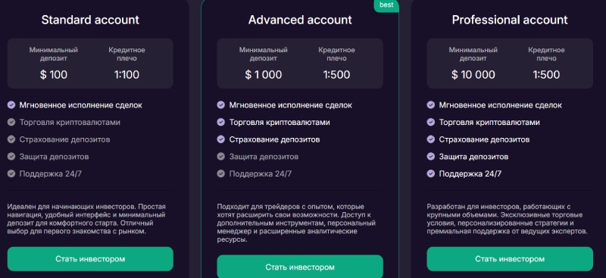Click checkmark icon beside Standard's Мгновенное исполнение сделок
Image resolution: width=606 pixels, height=278 pixels.
[11, 105]
